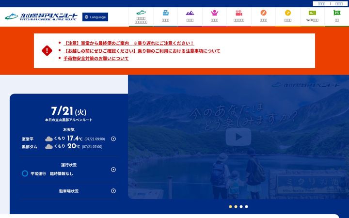This screenshot has height=218, width=349.
Task: Click the Tateyama Kurobe Alpine Route logo
Action: (x=41, y=16)
